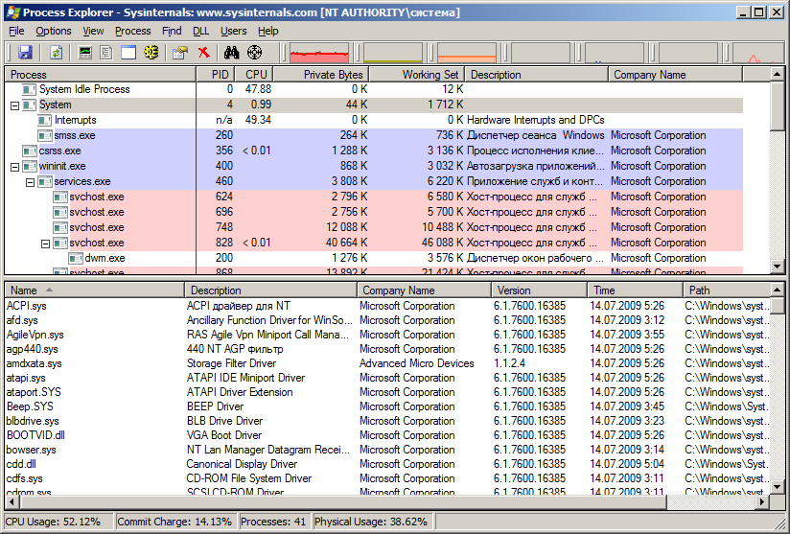The width and height of the screenshot is (790, 534).
Task: Sort by Private Bytes column header
Action: point(321,75)
